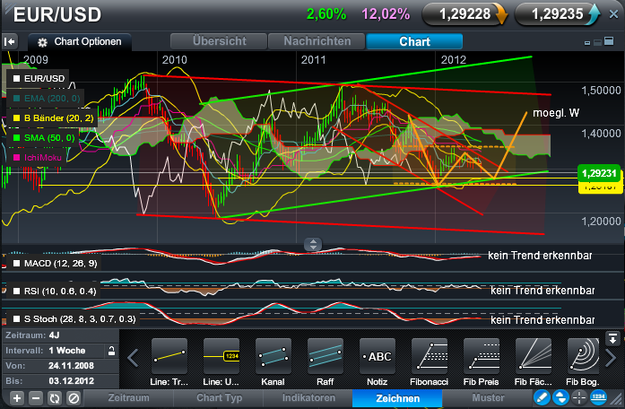Toggle the S Stoch indicator checkbox
The image size is (625, 409).
(16, 319)
